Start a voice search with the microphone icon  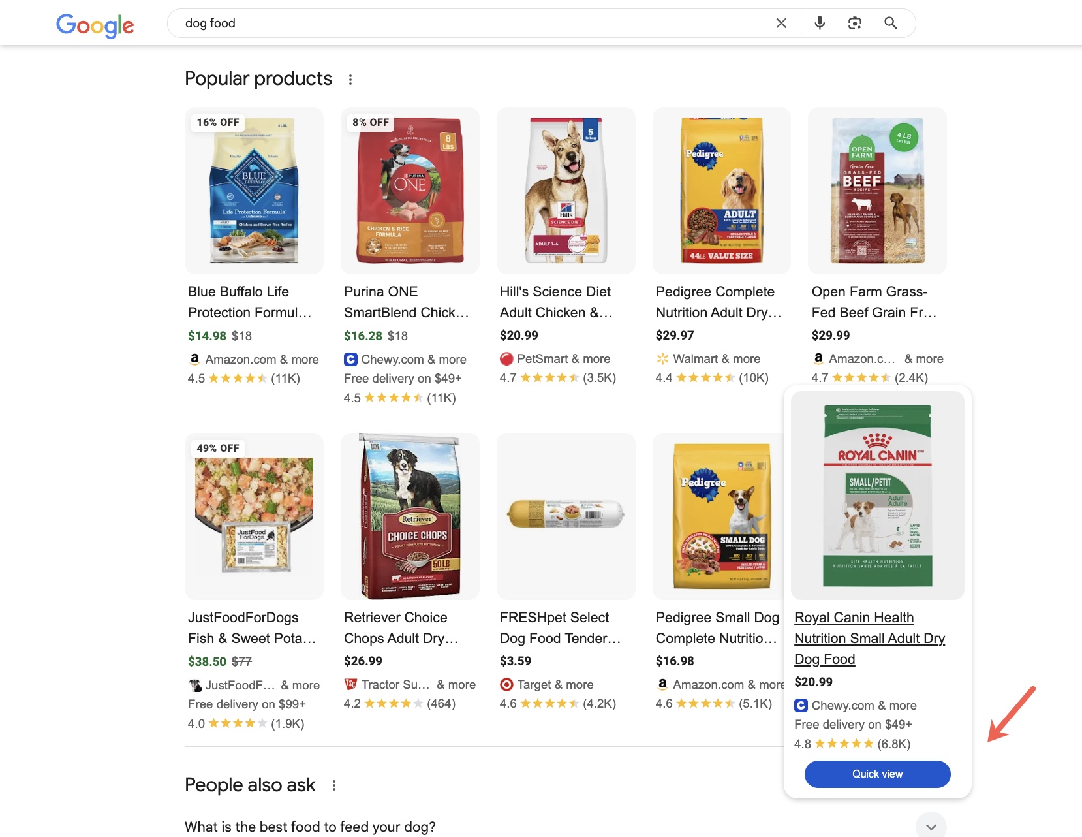pyautogui.click(x=819, y=22)
